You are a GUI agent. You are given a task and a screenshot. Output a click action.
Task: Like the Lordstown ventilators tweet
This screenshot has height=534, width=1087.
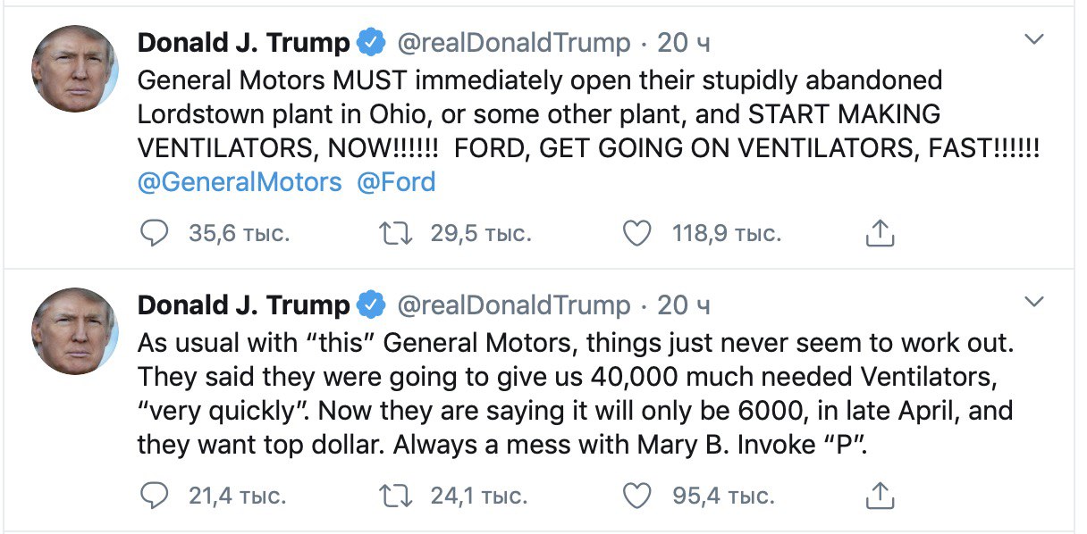636,234
